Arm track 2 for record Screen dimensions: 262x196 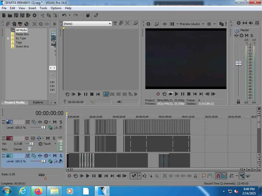[x=27, y=138]
